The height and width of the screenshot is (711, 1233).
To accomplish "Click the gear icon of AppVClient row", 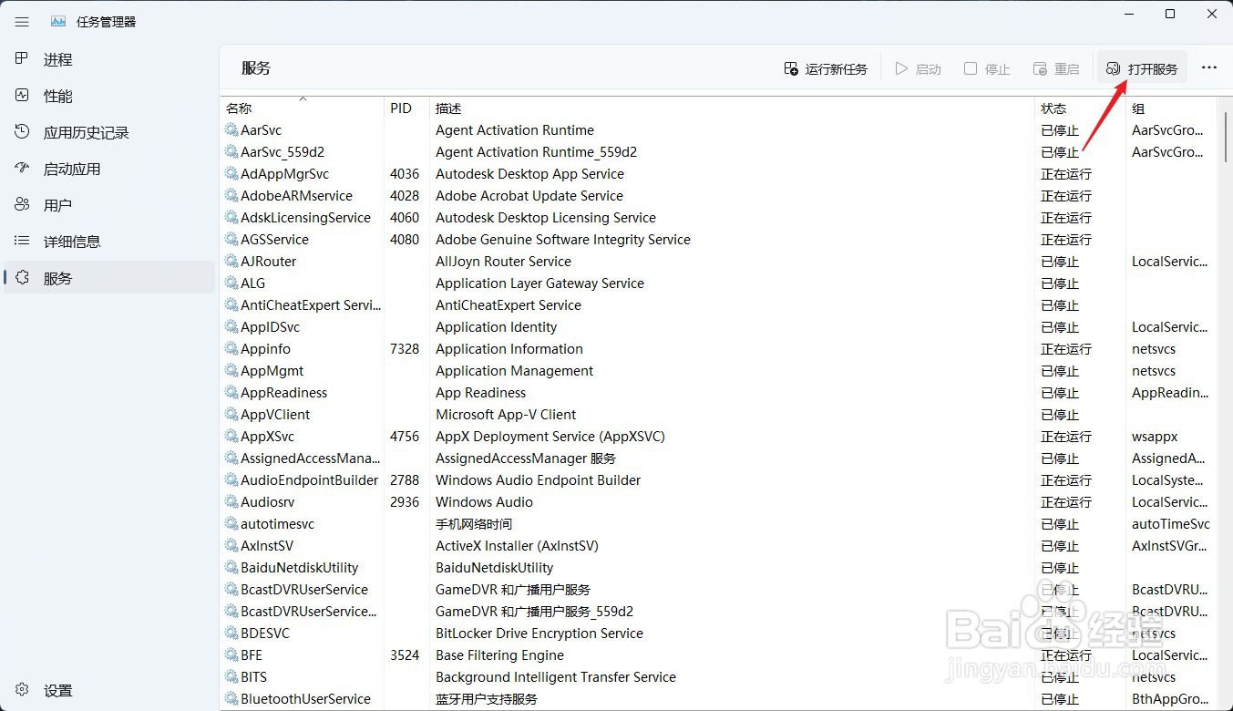I will [231, 415].
